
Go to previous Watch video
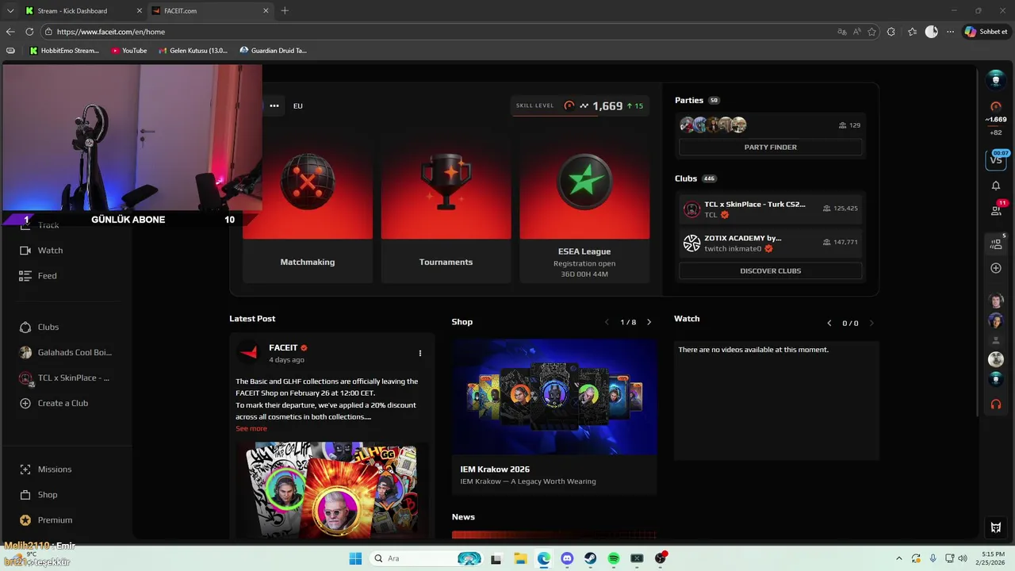pyautogui.click(x=829, y=323)
